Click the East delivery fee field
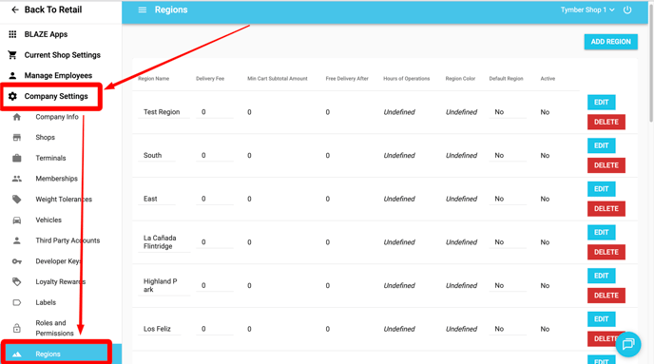This screenshot has width=654, height=364. click(215, 199)
